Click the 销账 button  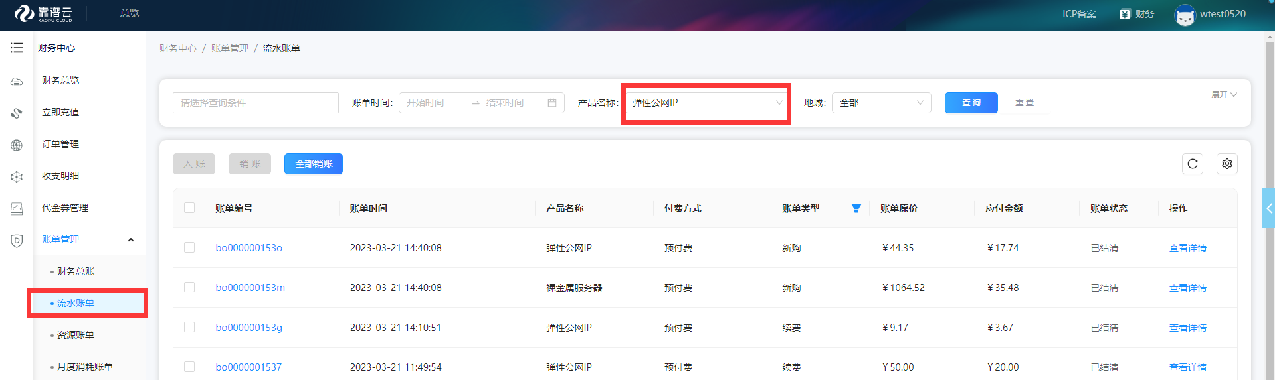tap(250, 164)
